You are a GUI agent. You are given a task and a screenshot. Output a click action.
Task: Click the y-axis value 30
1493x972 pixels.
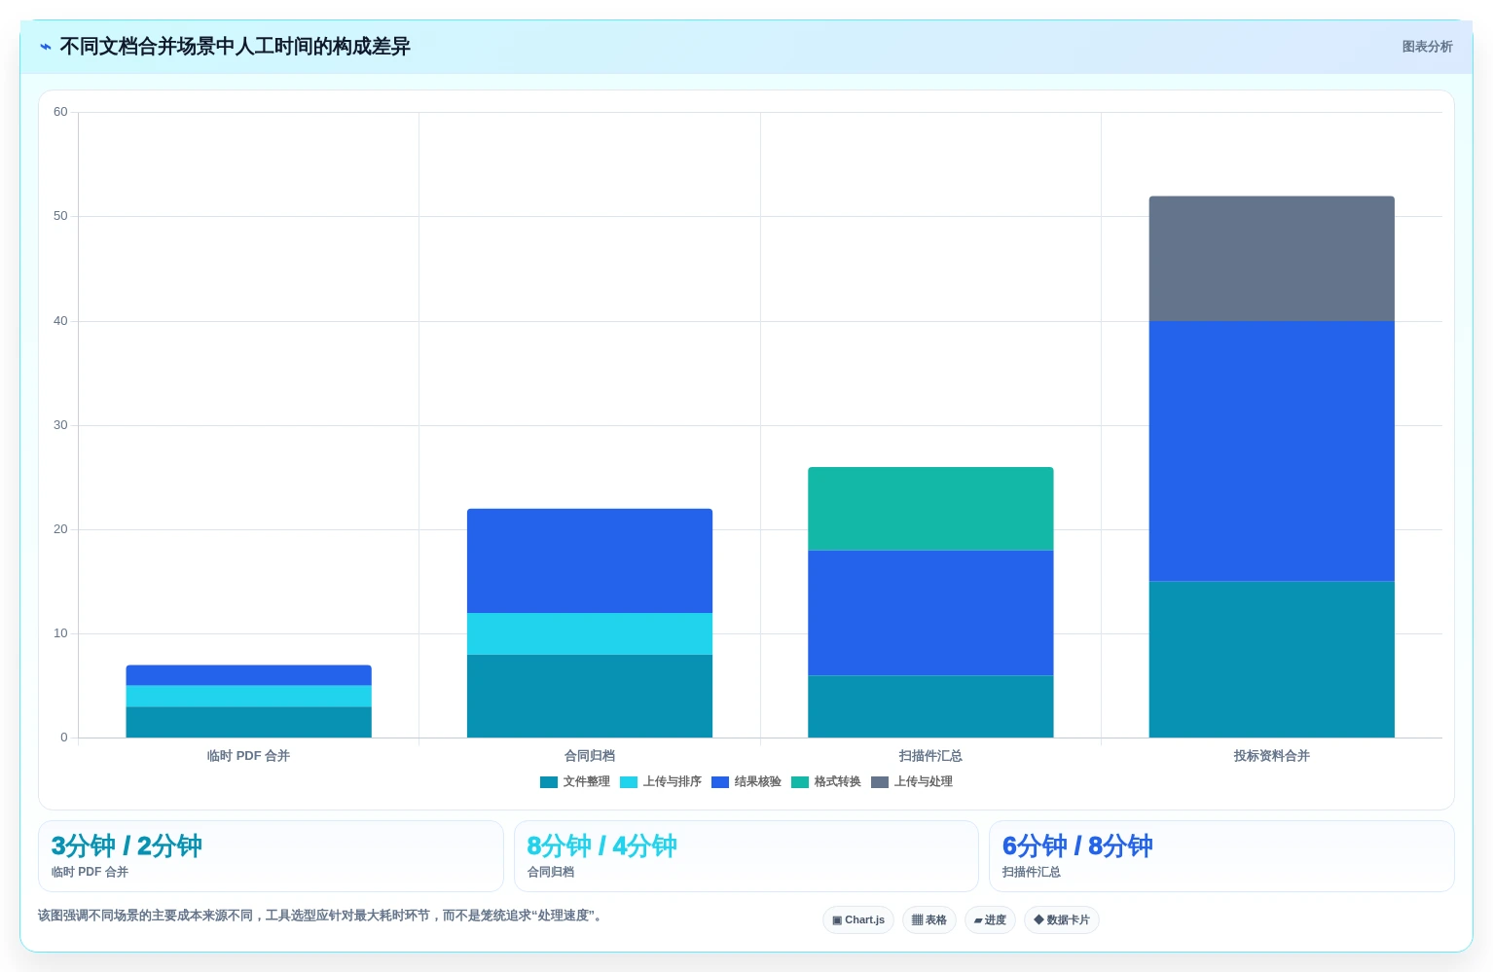click(60, 425)
